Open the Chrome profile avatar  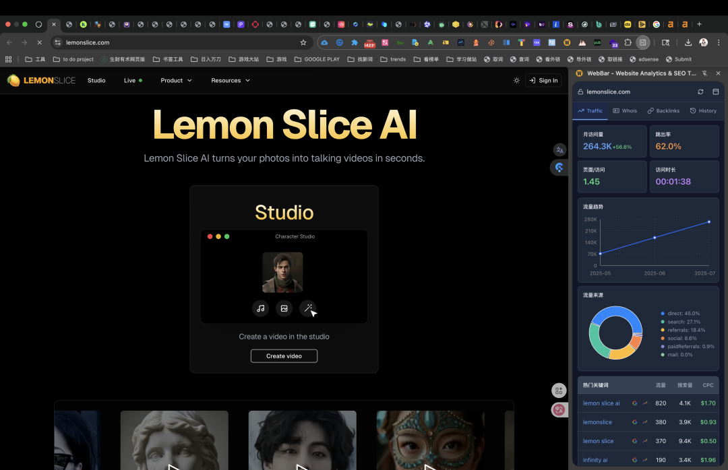(703, 42)
